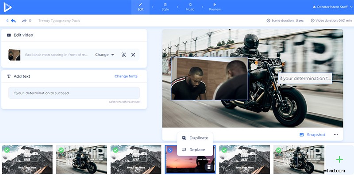Expand the Renderforest Staff account menu
The height and width of the screenshot is (175, 354).
point(332,7)
